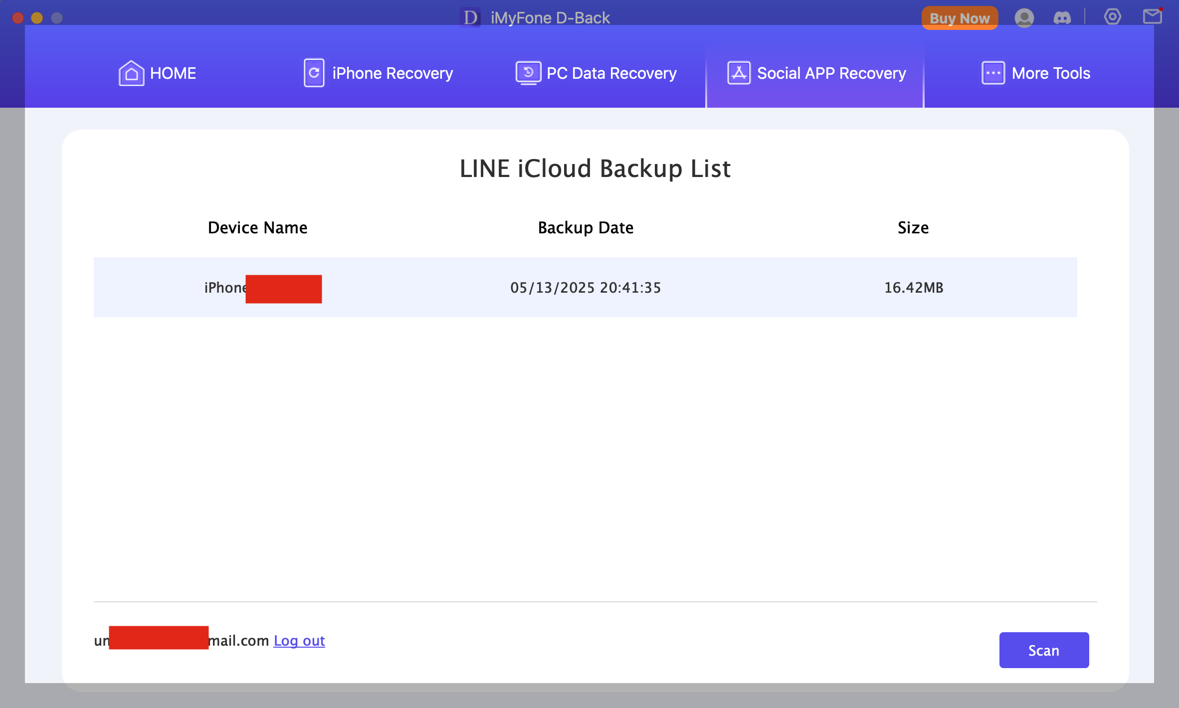1179x708 pixels.
Task: Open the More Tools tab
Action: pyautogui.click(x=1036, y=73)
